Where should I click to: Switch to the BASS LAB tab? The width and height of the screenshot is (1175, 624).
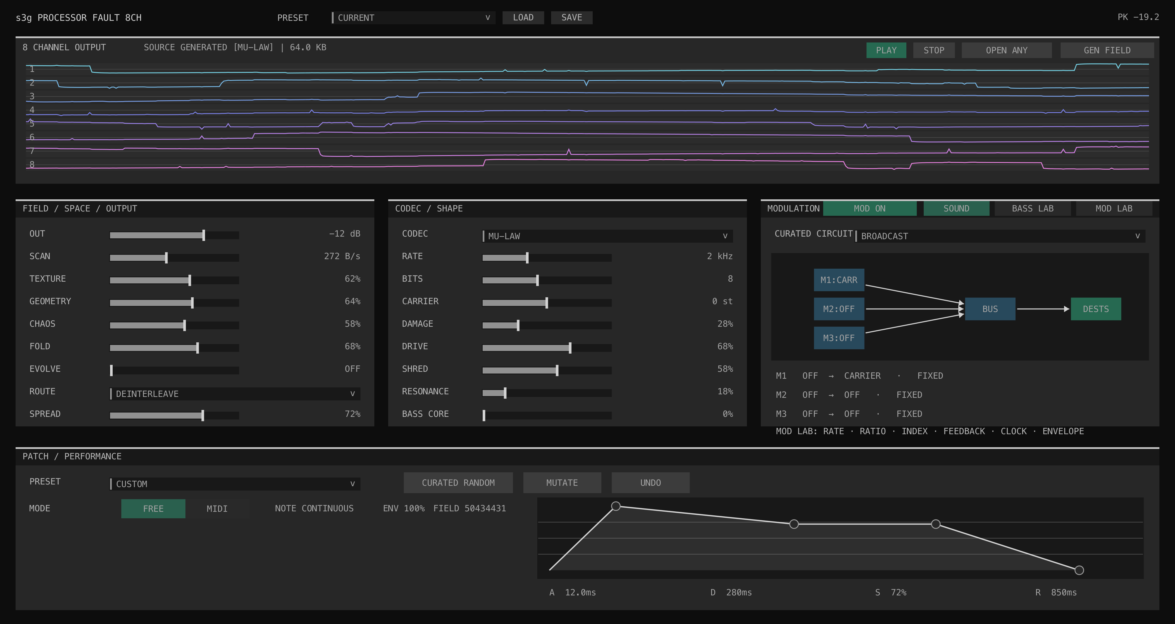point(1033,209)
